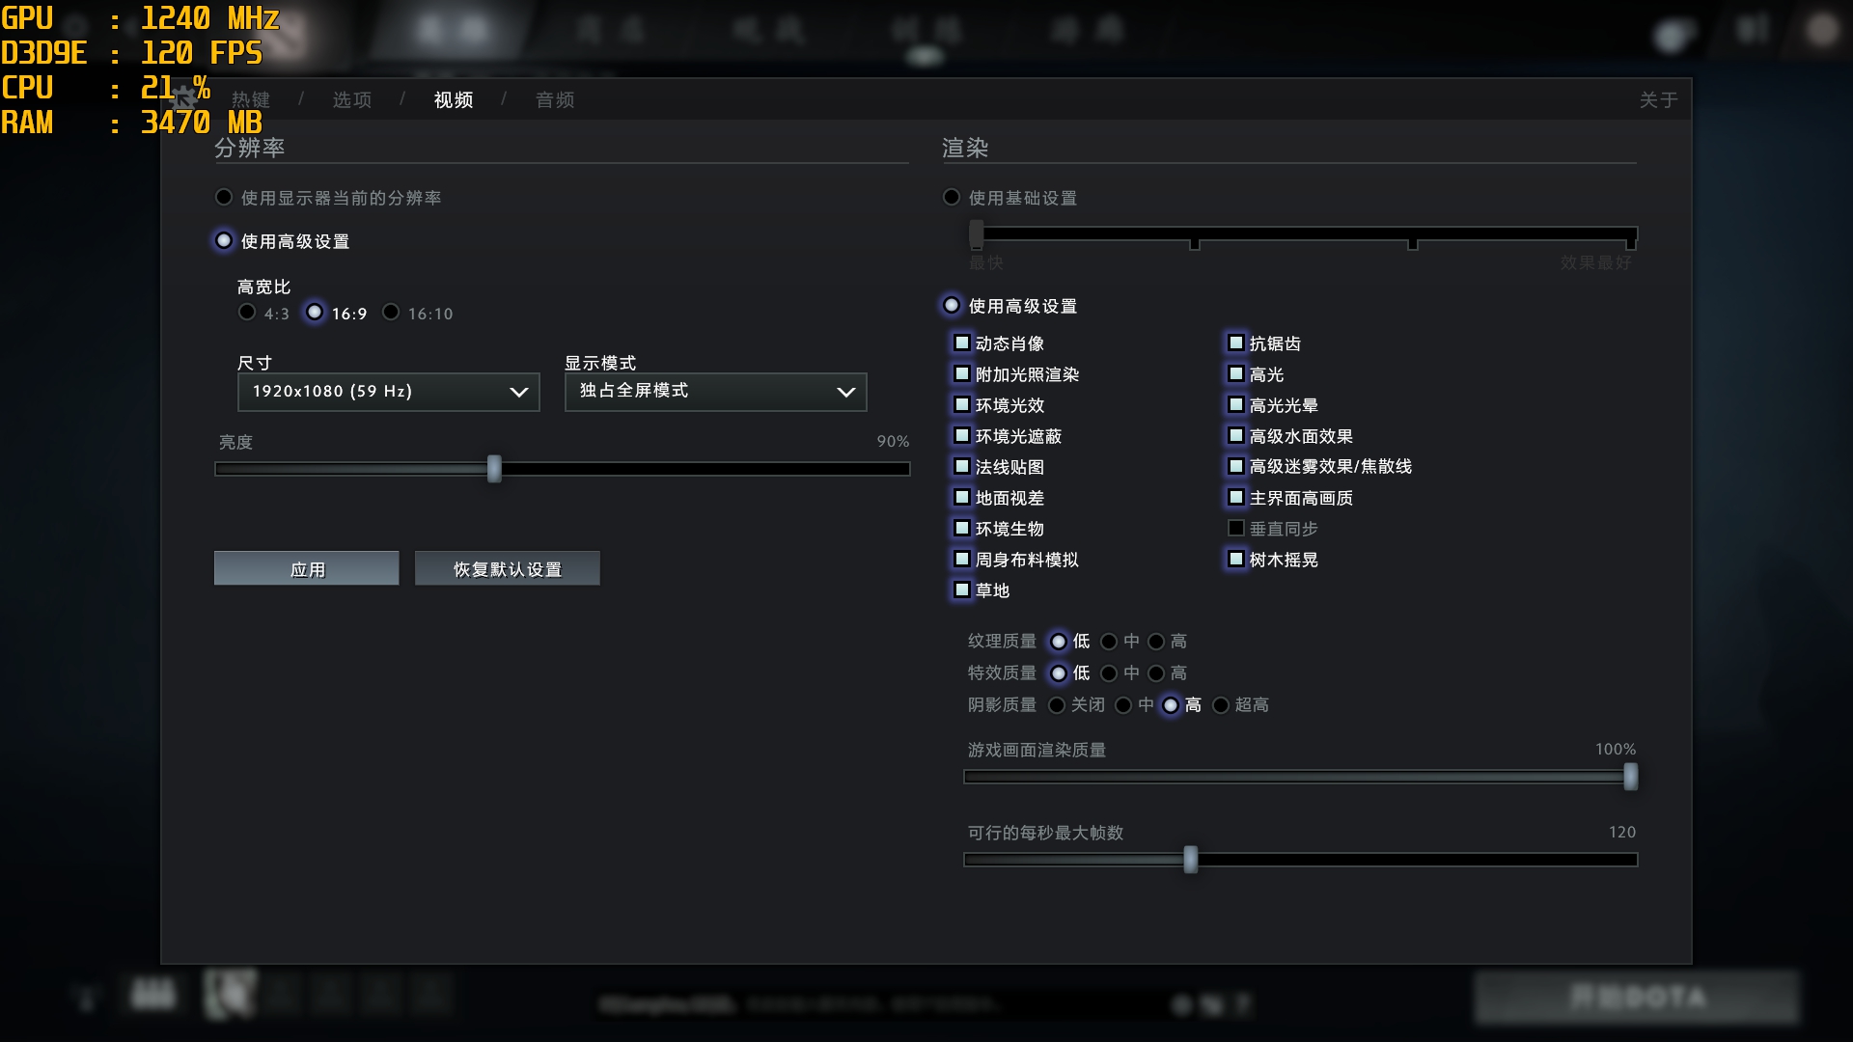Click the 应用 button

pyautogui.click(x=306, y=568)
